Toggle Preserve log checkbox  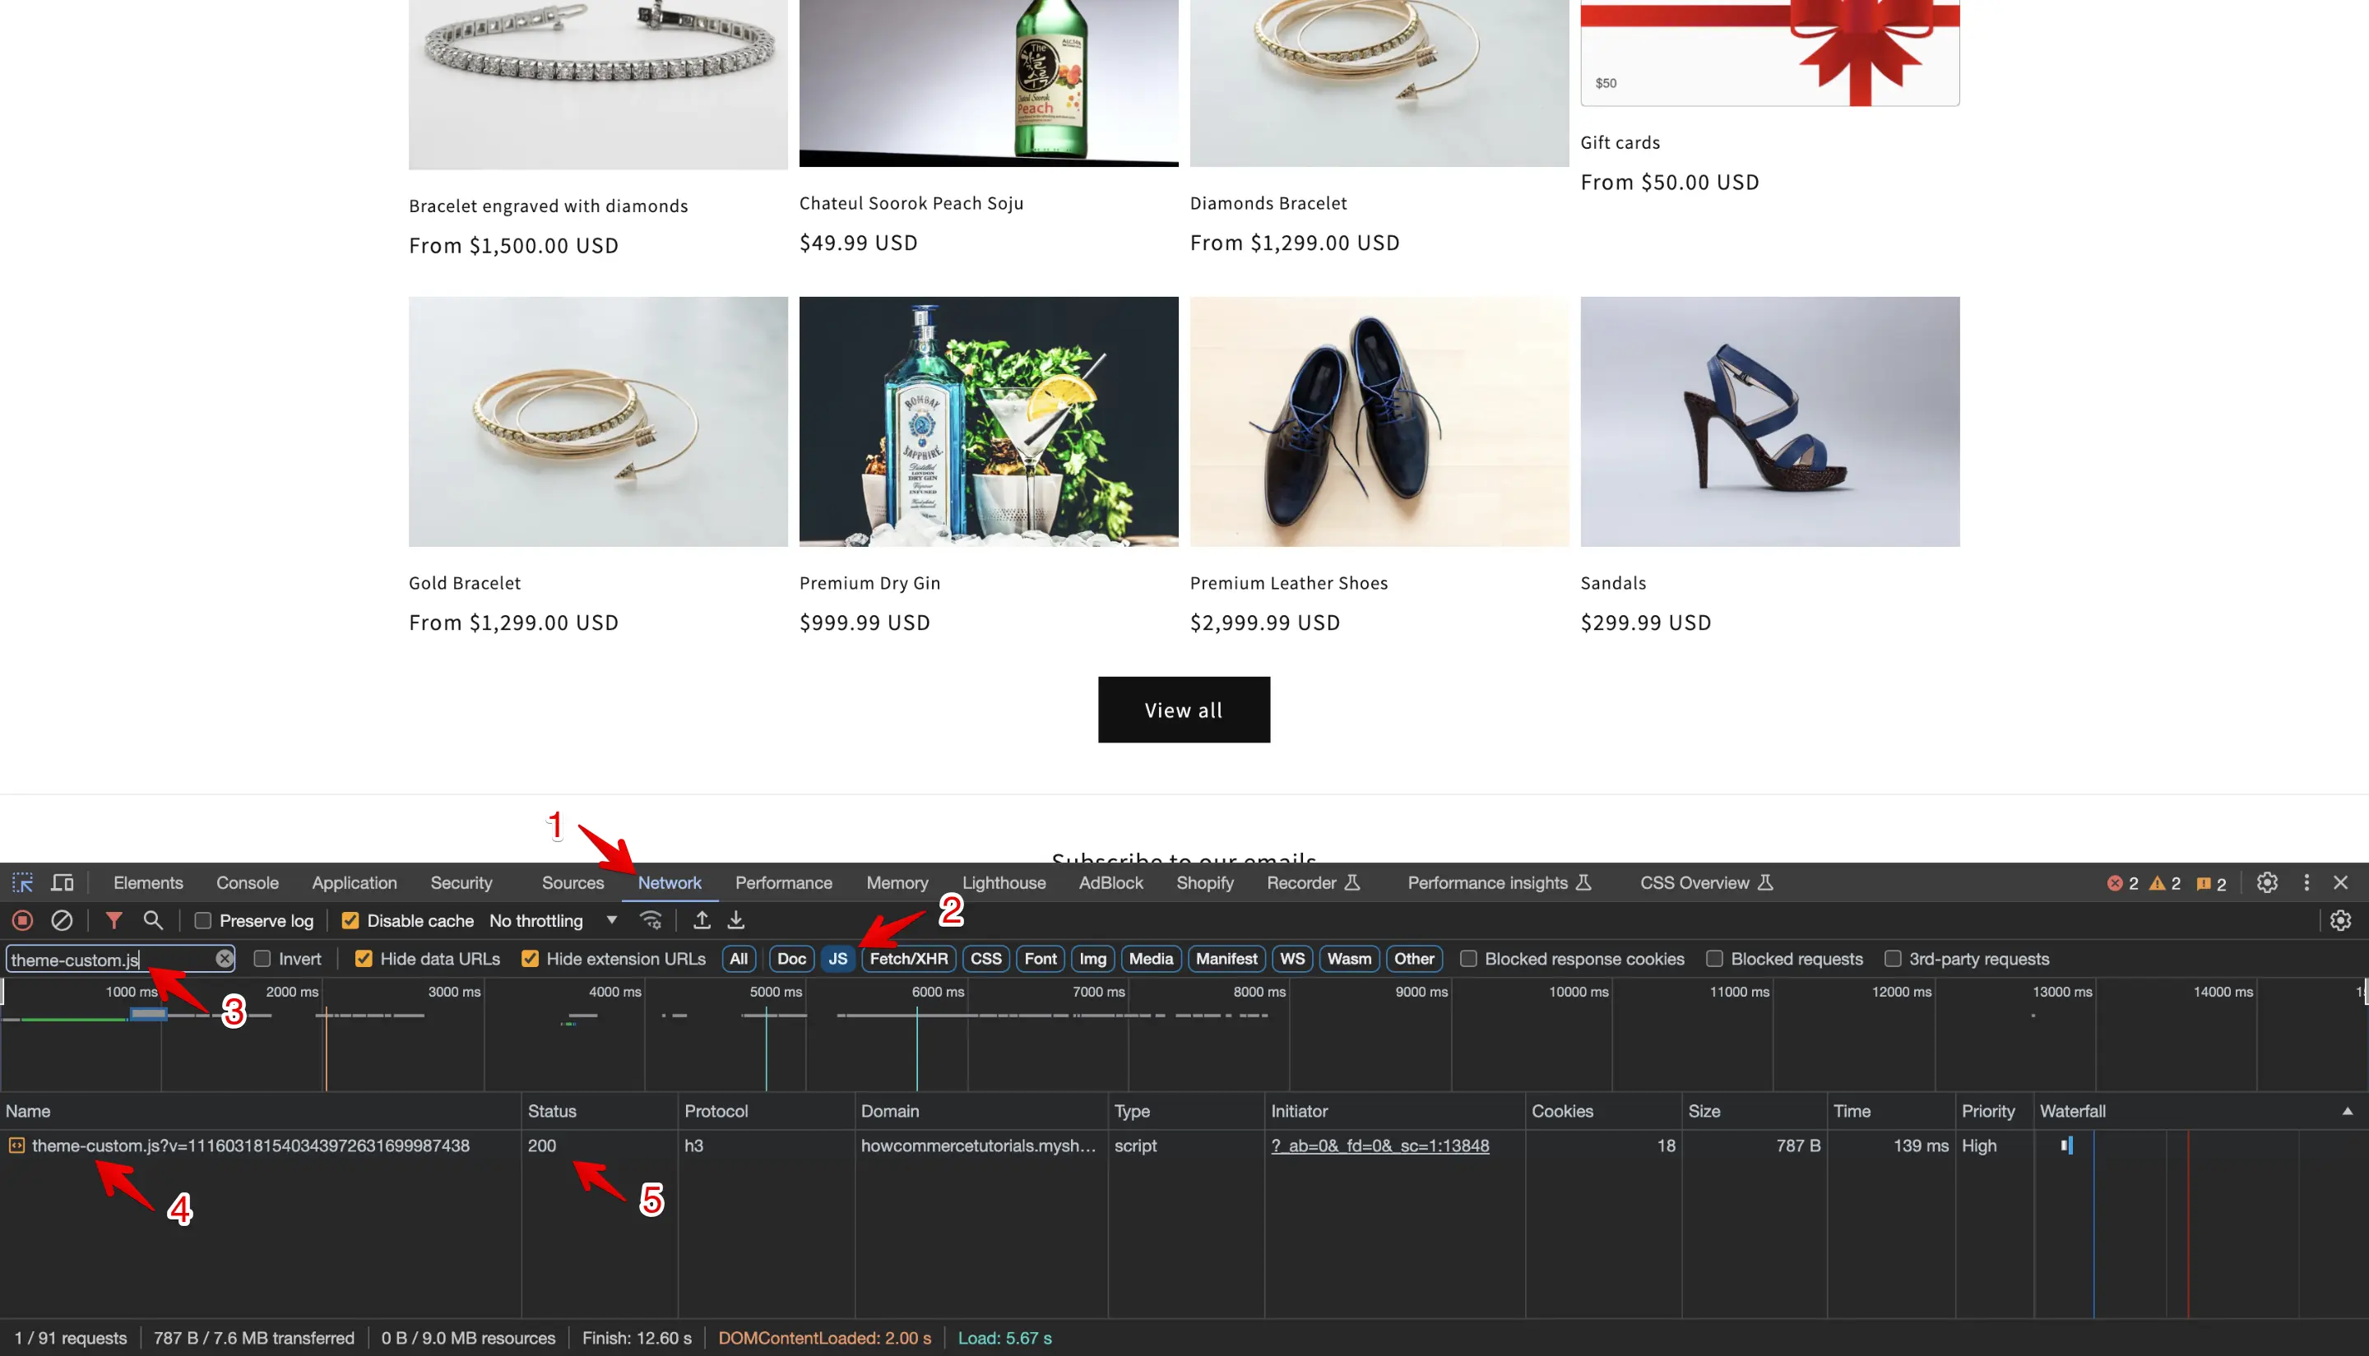(202, 920)
